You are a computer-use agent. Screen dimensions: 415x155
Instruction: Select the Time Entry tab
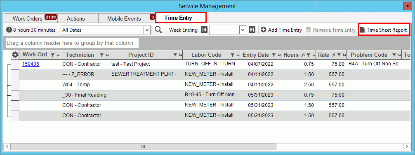(181, 18)
